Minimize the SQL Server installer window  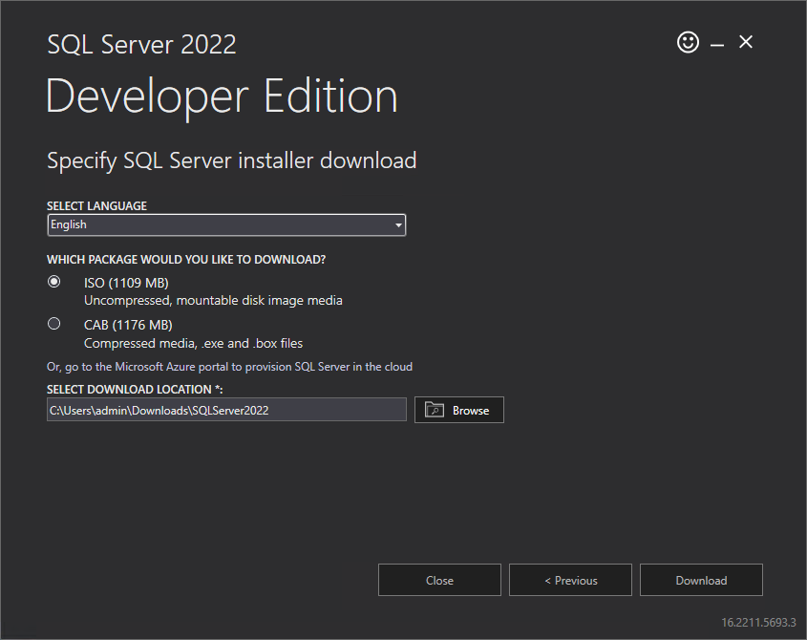[x=717, y=45]
